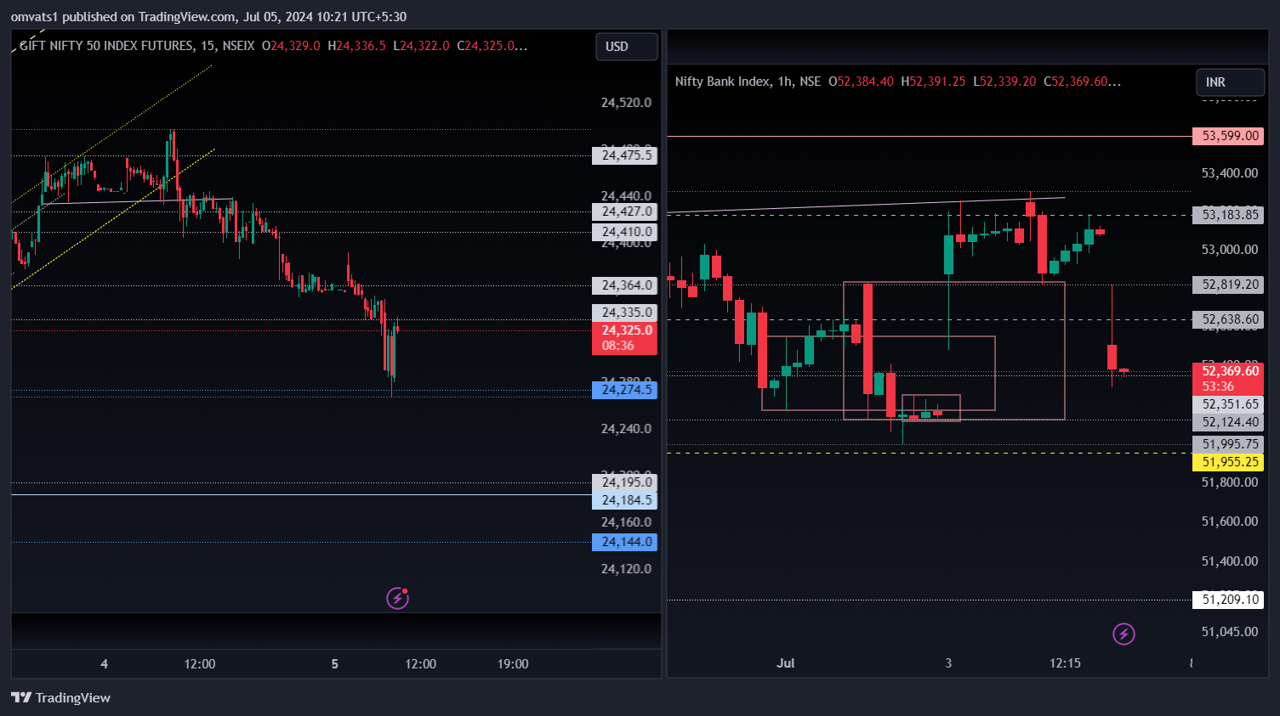Image resolution: width=1280 pixels, height=716 pixels.
Task: Click price level label 52,638.60
Action: click(1228, 319)
